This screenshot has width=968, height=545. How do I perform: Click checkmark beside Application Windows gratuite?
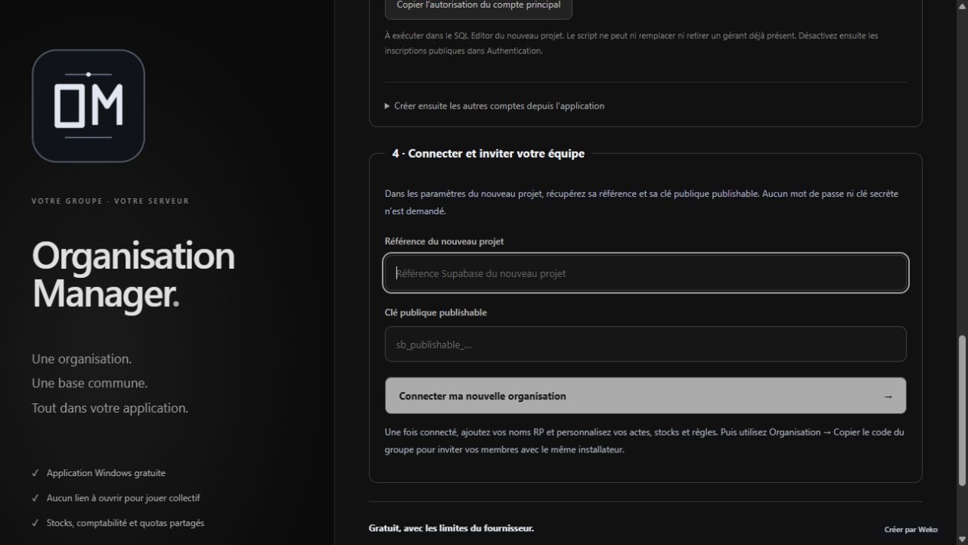point(35,473)
